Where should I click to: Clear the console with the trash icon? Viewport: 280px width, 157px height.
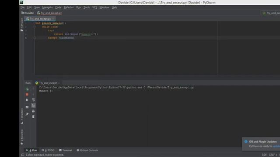point(33,117)
